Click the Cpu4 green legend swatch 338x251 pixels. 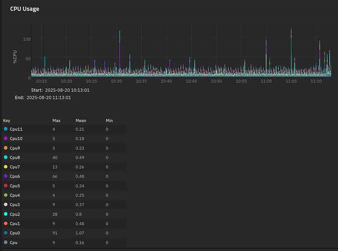coord(6,195)
